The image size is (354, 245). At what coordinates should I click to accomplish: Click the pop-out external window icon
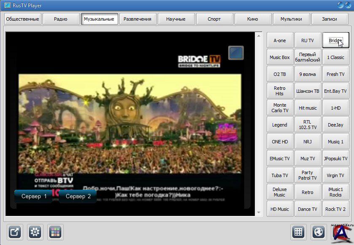[x=15, y=232]
